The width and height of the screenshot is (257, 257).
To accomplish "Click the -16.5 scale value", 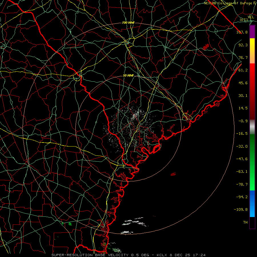I will click(242, 134).
